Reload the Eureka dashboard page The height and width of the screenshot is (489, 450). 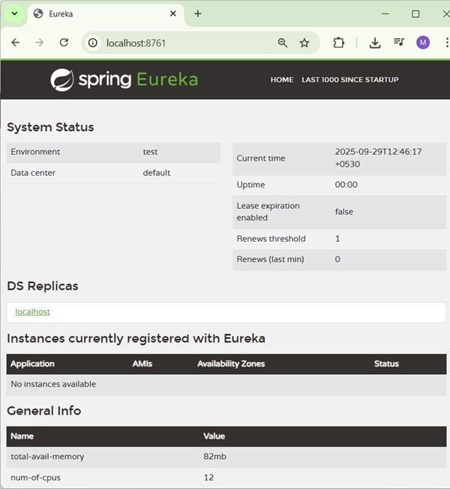pyautogui.click(x=64, y=43)
